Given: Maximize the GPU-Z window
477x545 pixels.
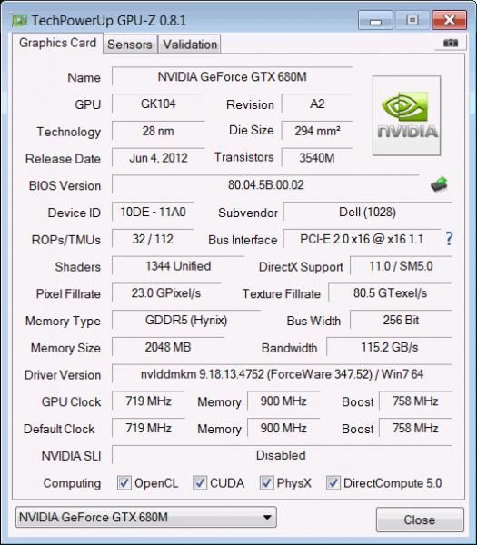Looking at the screenshot, I should [x=412, y=20].
